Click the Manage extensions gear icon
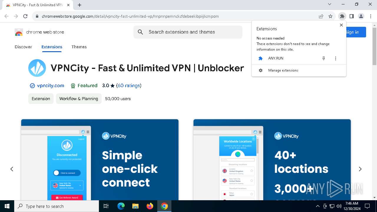Image resolution: width=377 pixels, height=212 pixels. click(260, 70)
